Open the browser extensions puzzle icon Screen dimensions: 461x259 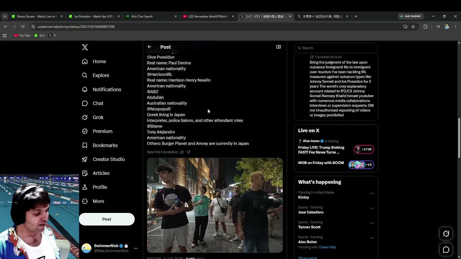(425, 27)
